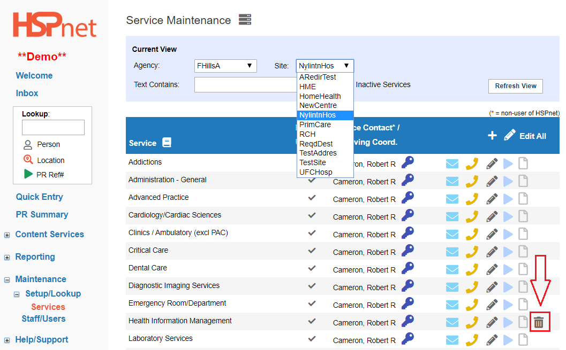Open the Inbox link
Viewport: 566px width, 350px height.
pos(27,94)
